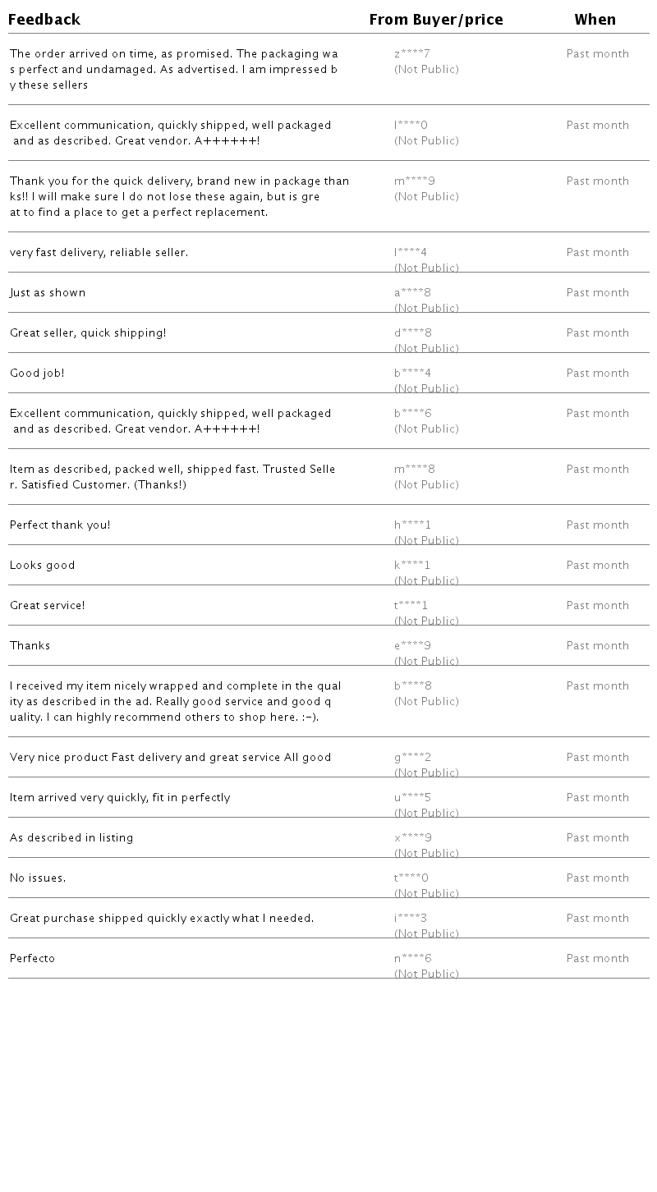Select buyer h****1 username

tap(412, 525)
